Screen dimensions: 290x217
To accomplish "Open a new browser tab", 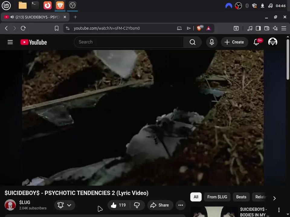I will (75, 17).
